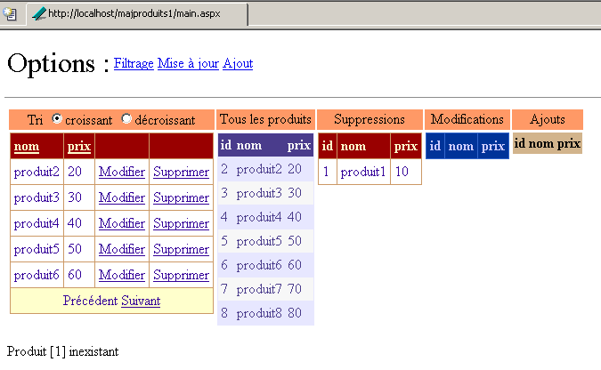Click Modifier for produit2
601x370 pixels.
(x=121, y=172)
